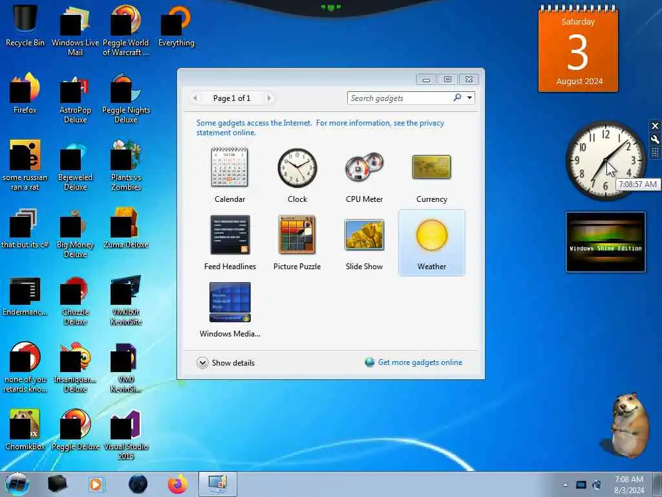Viewport: 662px width, 497px height.
Task: Open the privacy statement online link
Action: click(320, 127)
